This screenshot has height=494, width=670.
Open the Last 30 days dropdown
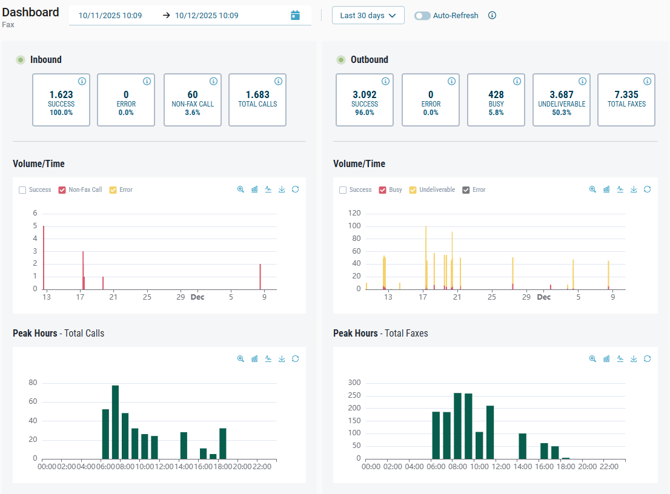tap(368, 15)
